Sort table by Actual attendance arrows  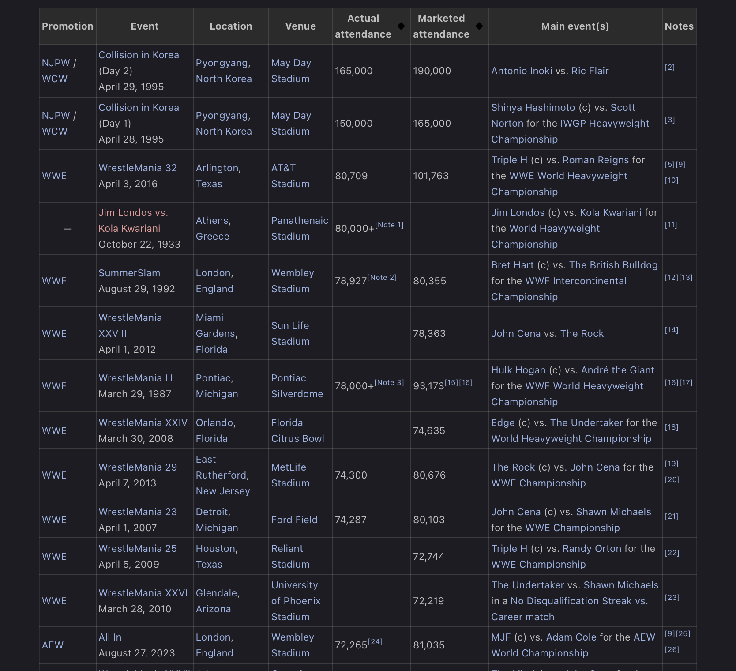[401, 26]
